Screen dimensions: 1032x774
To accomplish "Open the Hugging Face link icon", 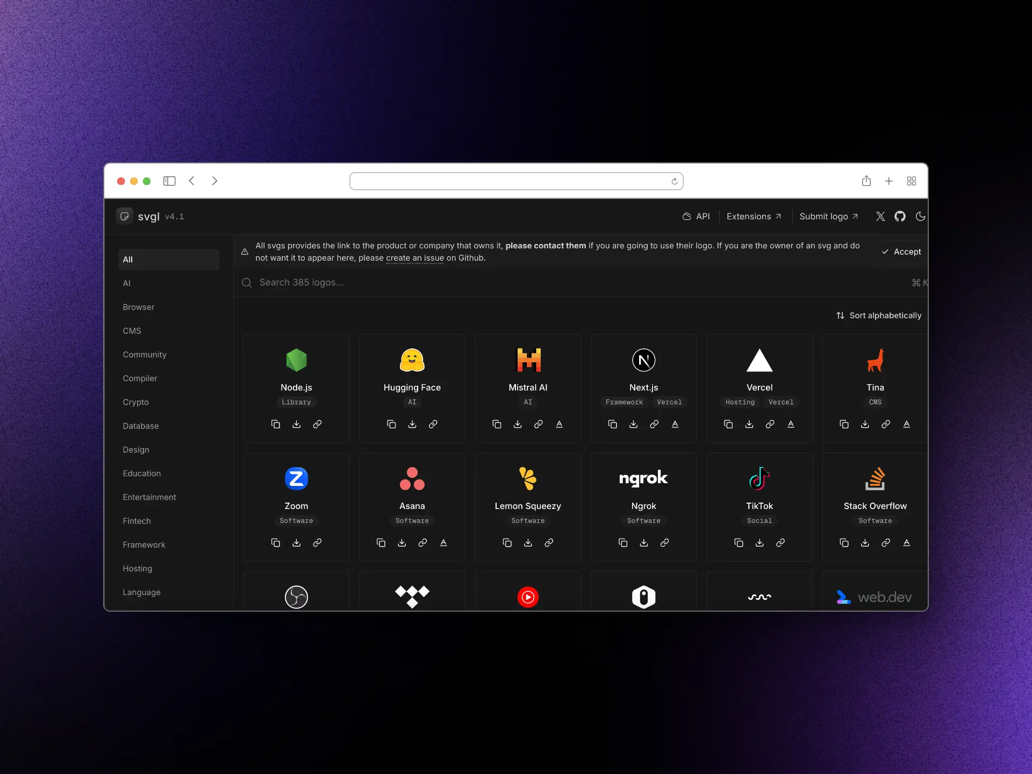I will [x=433, y=424].
